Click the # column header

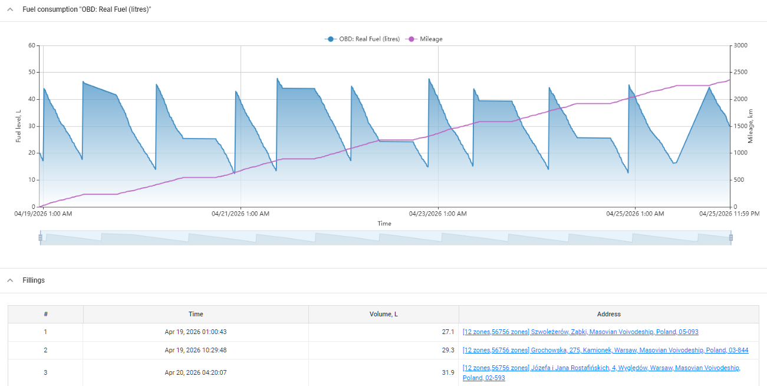[45, 314]
